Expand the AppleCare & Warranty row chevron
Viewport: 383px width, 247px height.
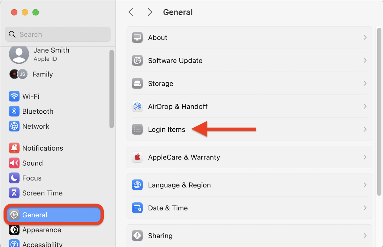click(365, 157)
